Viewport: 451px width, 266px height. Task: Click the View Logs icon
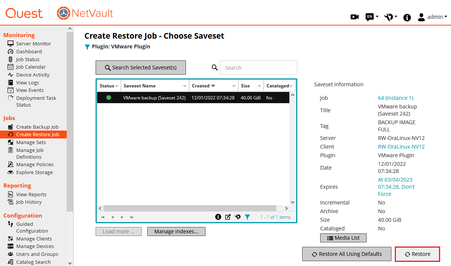(10, 83)
